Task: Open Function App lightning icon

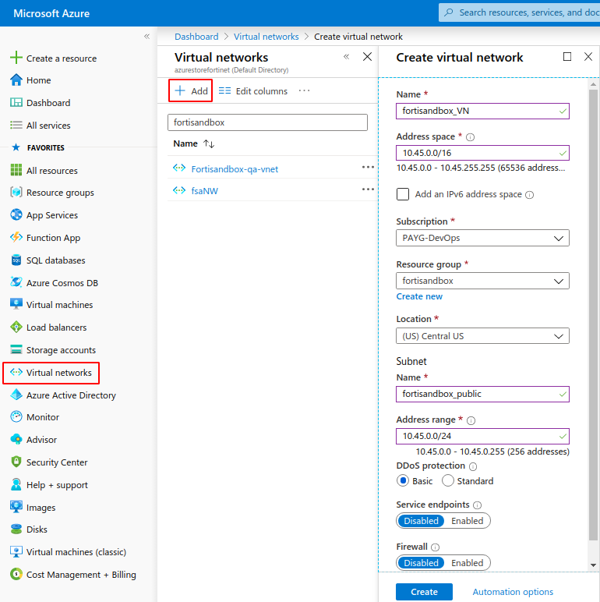Action: [16, 237]
